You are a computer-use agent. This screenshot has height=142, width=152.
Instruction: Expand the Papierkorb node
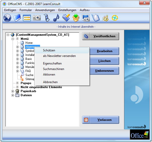pyautogui.click(x=13, y=91)
